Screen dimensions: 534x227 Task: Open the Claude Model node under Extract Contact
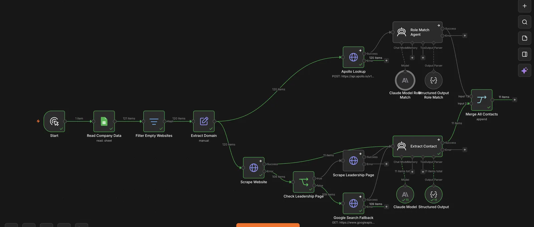(x=405, y=194)
